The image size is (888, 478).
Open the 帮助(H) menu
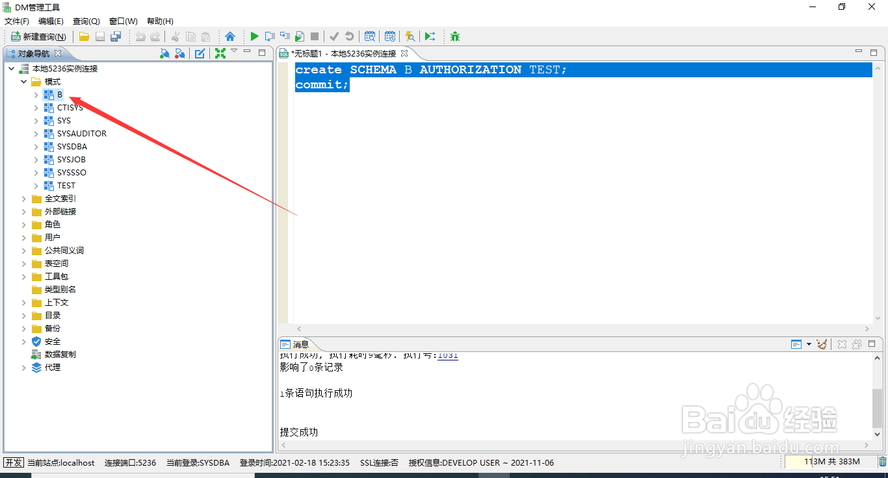coord(160,21)
